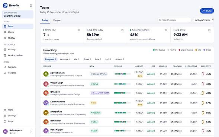The width and height of the screenshot is (219, 137).
Task: Open Work schedule in the sidebar
Action: [x=17, y=55]
